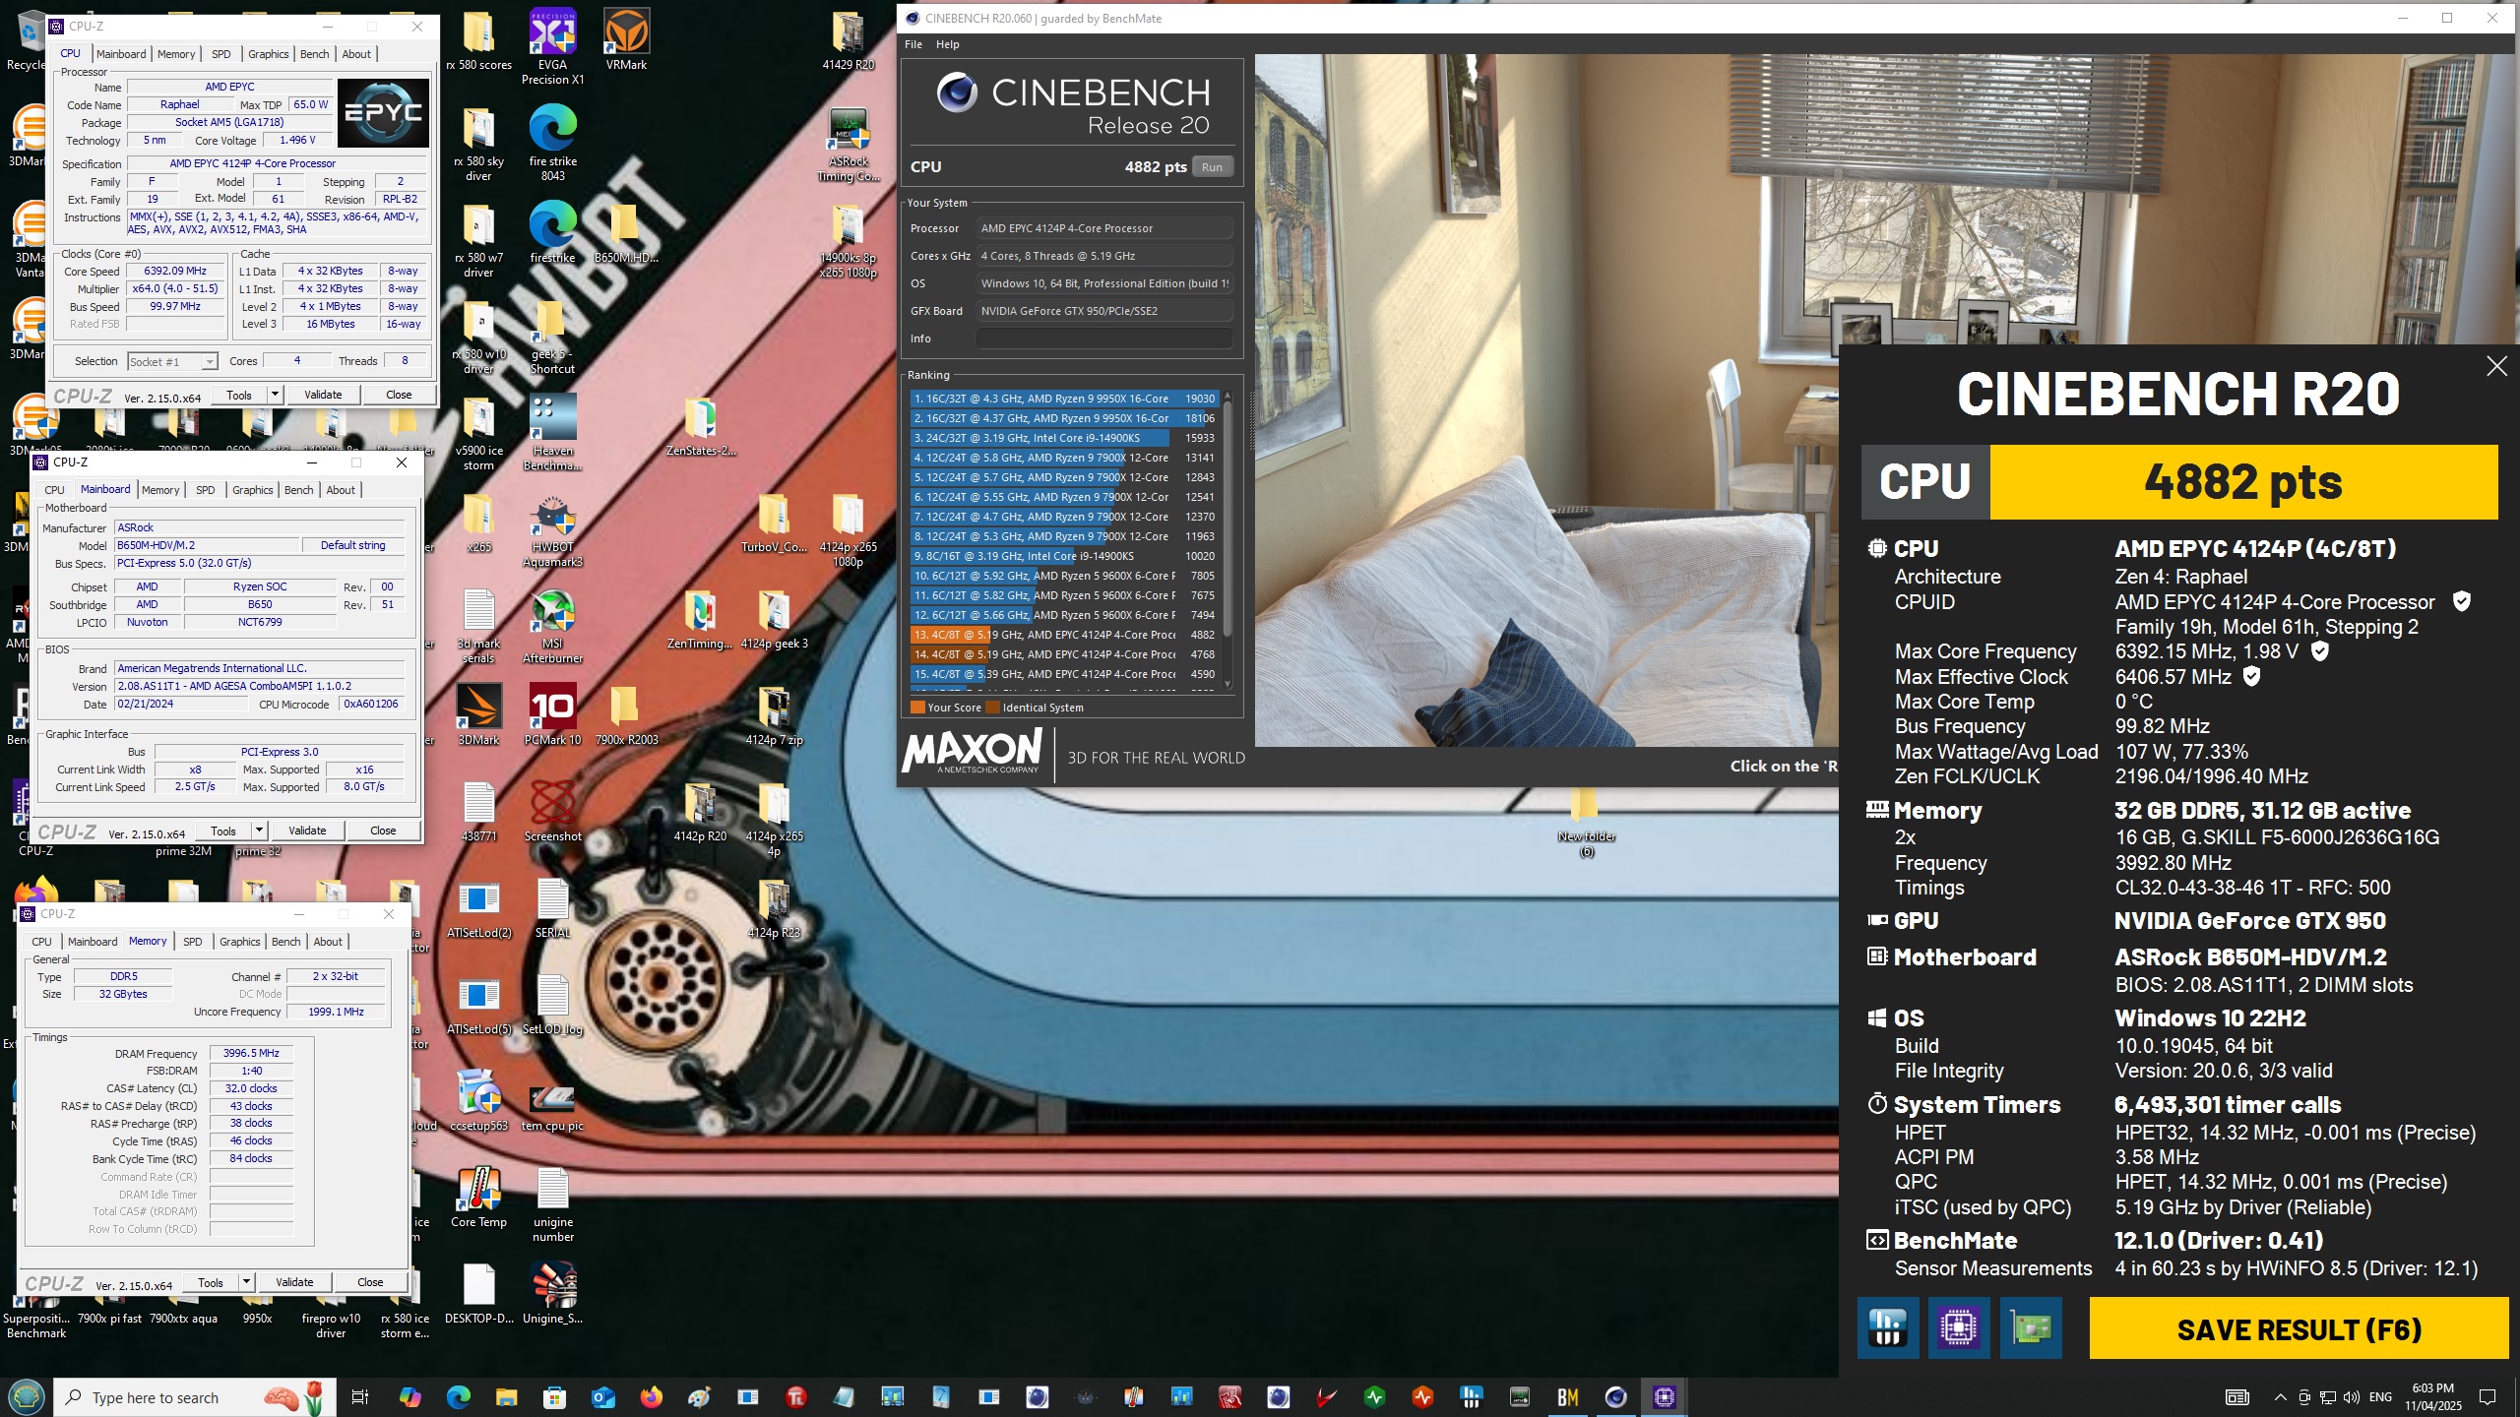The height and width of the screenshot is (1417, 2520).
Task: Open Graphics tab in CPU-Z Memory window
Action: click(240, 942)
